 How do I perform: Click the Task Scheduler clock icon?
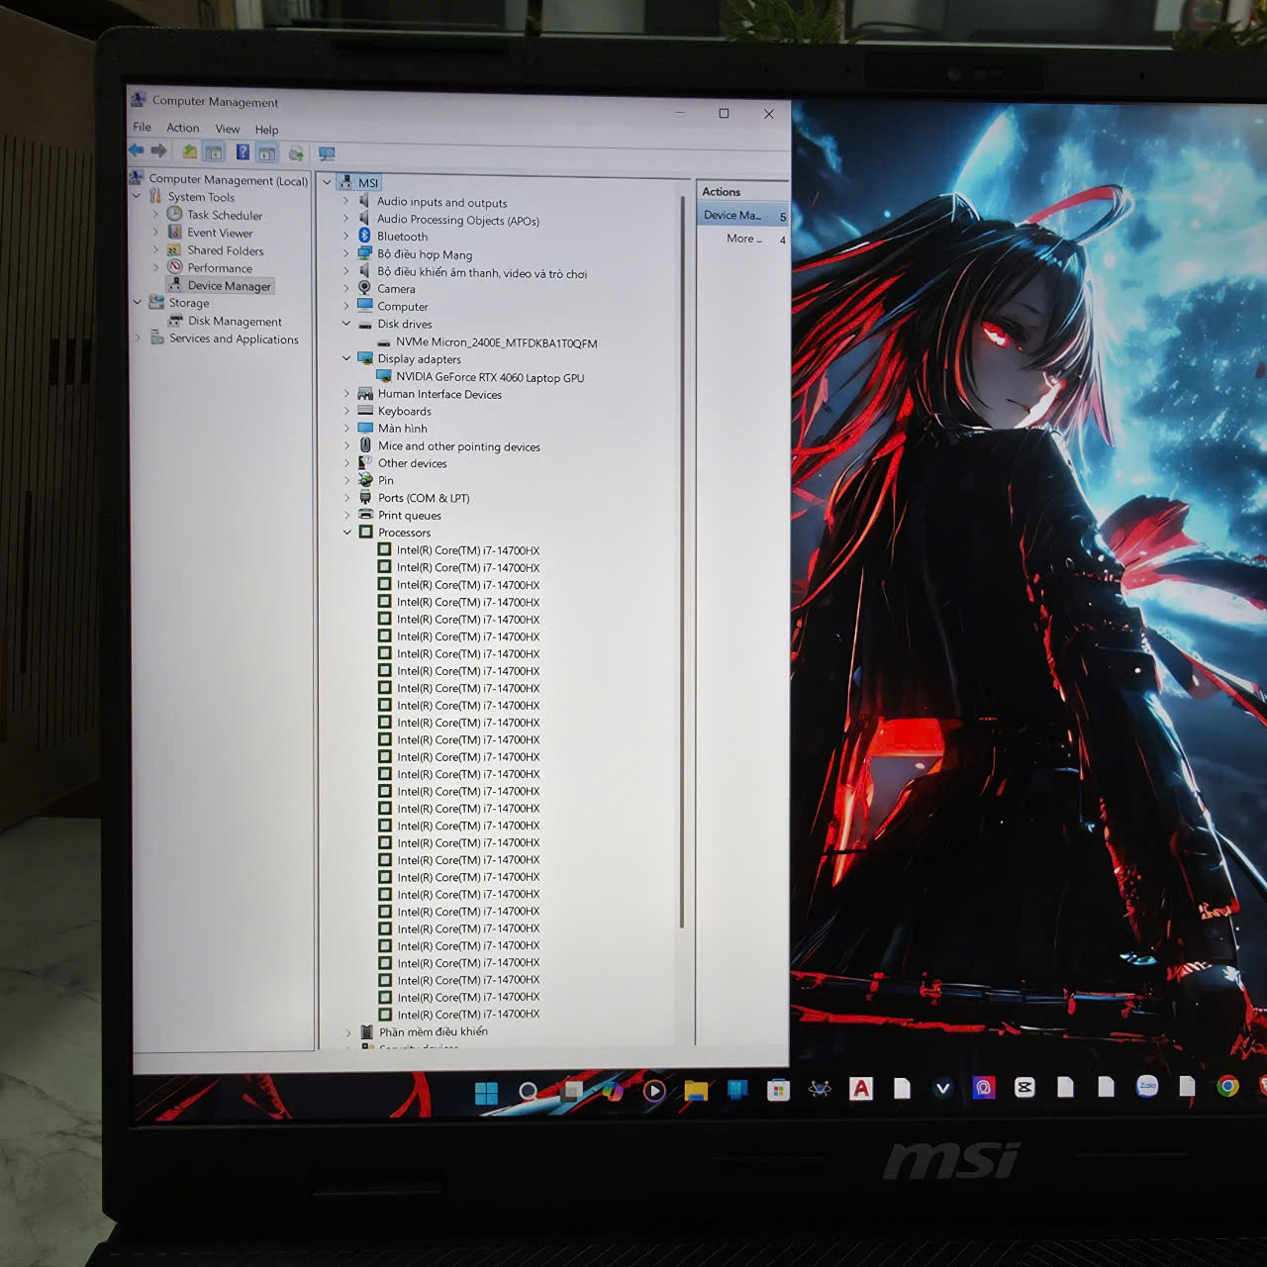174,214
